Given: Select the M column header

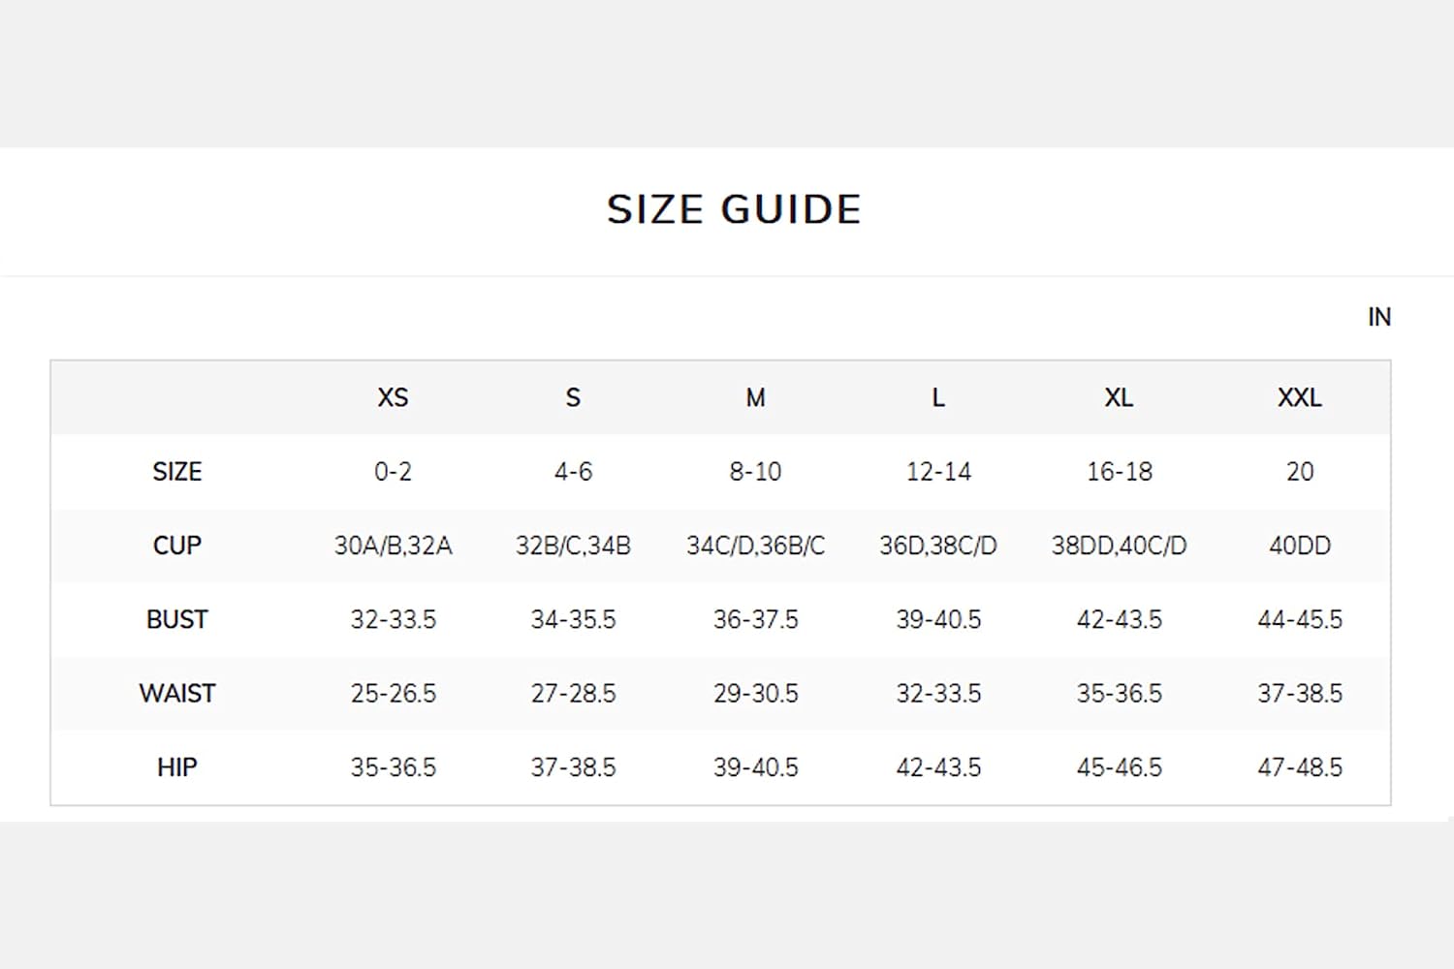Looking at the screenshot, I should (x=755, y=397).
